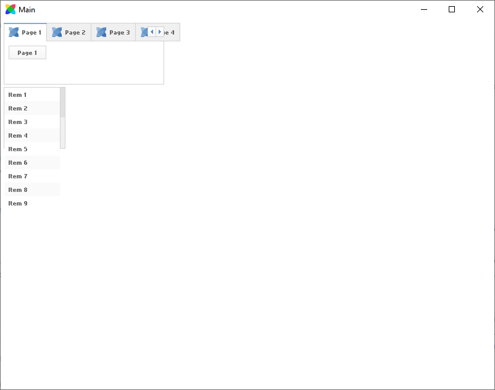Click the Haxe icon on Page 2 tab
The image size is (495, 390).
[57, 32]
